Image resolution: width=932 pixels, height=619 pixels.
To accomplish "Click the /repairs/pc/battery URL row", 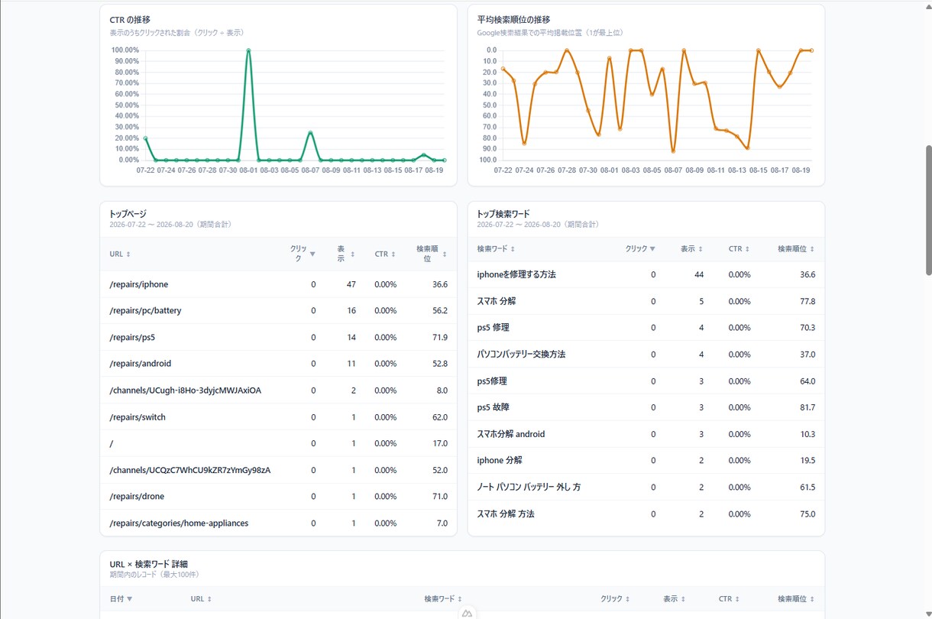I will coord(279,311).
